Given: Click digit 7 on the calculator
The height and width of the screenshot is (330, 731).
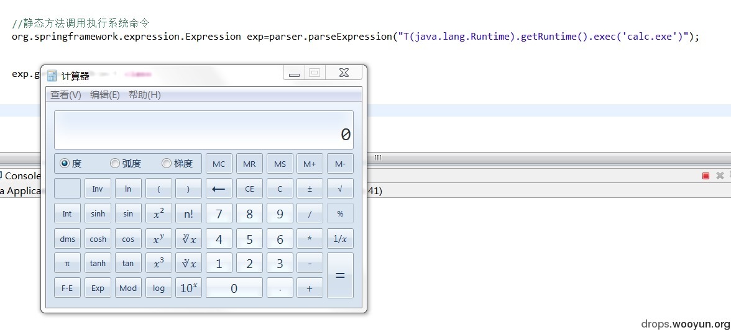Looking at the screenshot, I should pos(219,213).
